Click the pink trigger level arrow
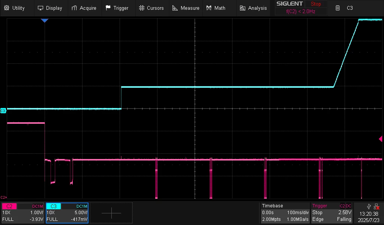 click(x=381, y=139)
